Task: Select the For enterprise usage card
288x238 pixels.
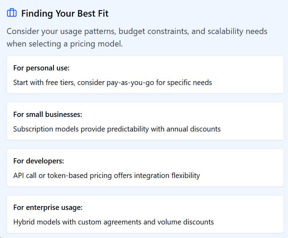Action: tap(145, 214)
